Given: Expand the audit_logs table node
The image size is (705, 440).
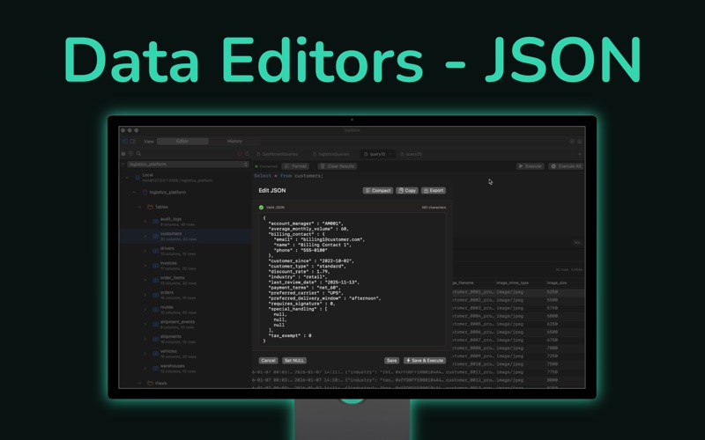Looking at the screenshot, I should coord(145,222).
